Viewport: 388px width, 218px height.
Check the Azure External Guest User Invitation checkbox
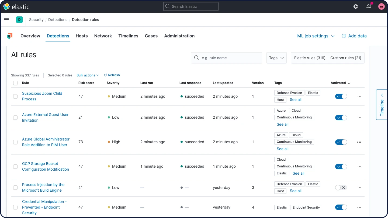(x=15, y=118)
